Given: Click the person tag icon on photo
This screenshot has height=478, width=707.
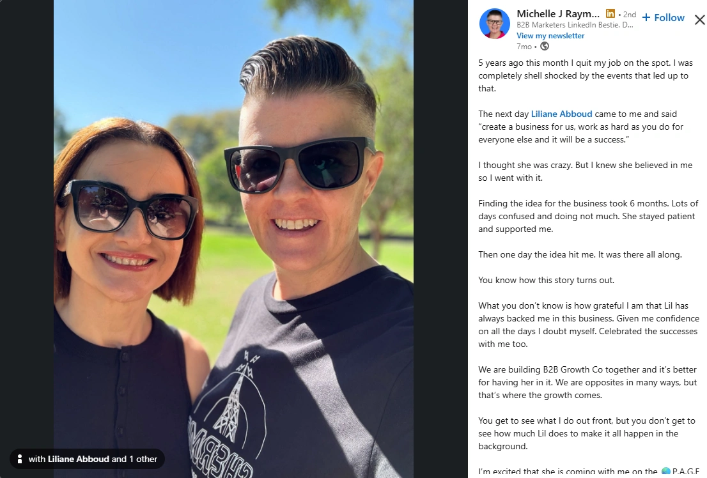Looking at the screenshot, I should coord(19,459).
